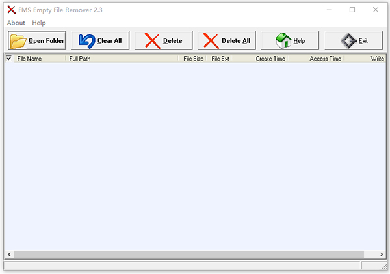390x274 pixels.
Task: Open the About menu
Action: pyautogui.click(x=16, y=23)
